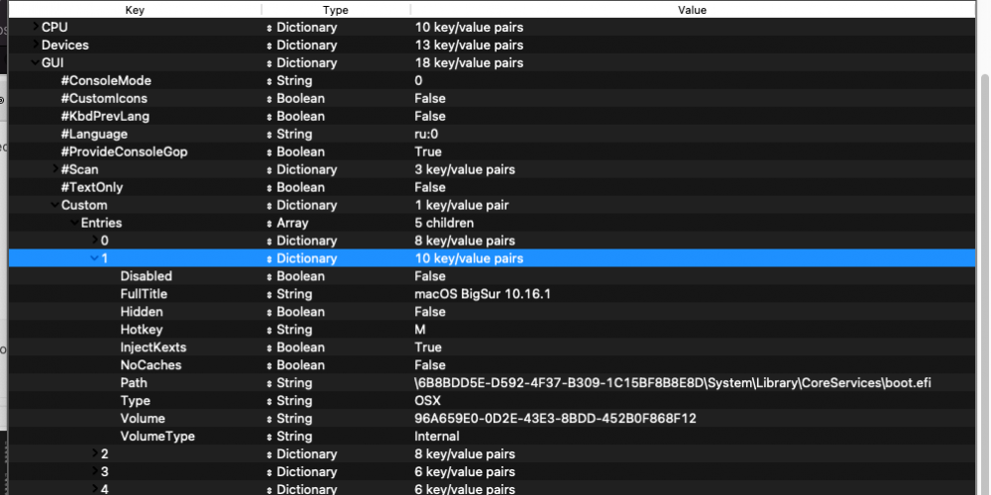Image resolution: width=991 pixels, height=495 pixels.
Task: Select the #CustomIcons key
Action: [104, 98]
